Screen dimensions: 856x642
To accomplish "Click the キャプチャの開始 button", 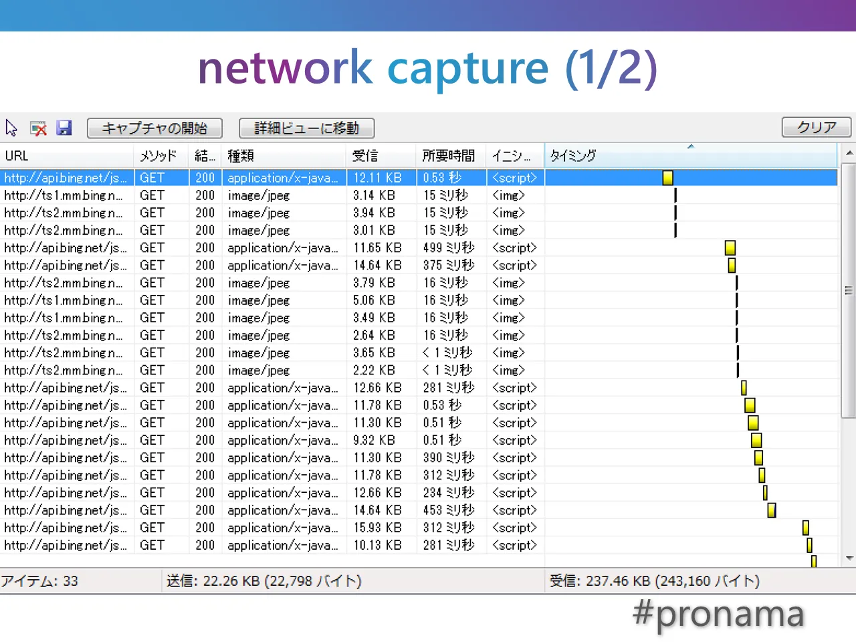I will (154, 128).
